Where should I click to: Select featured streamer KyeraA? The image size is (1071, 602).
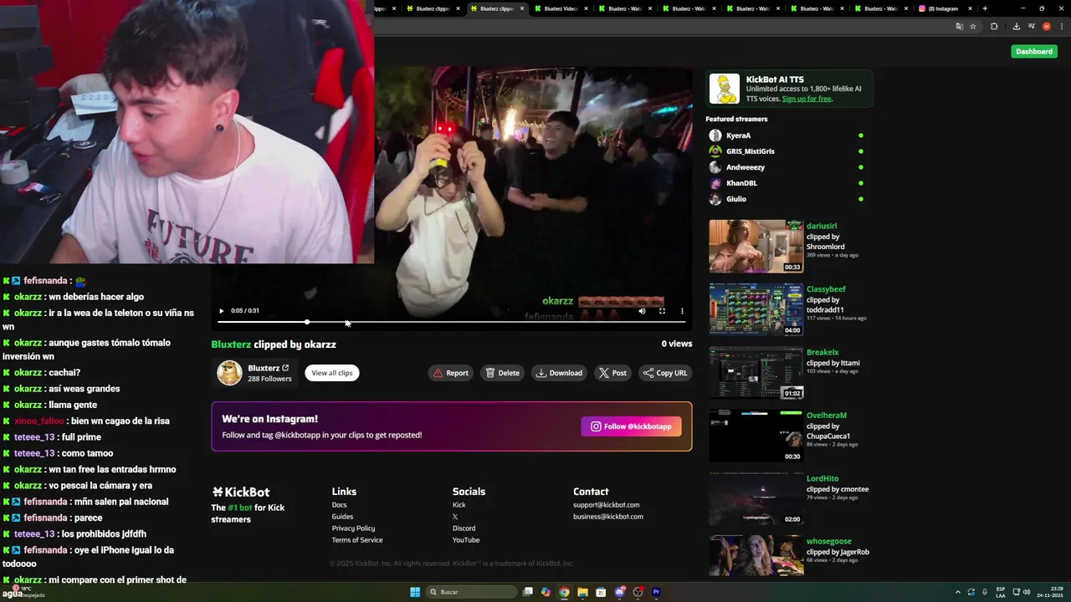coord(738,135)
